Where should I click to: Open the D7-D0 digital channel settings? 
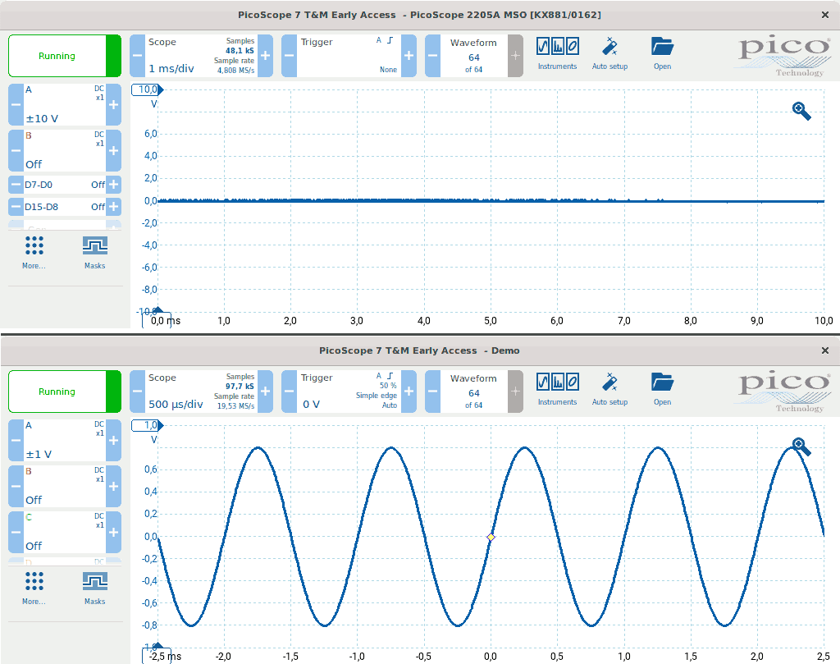click(65, 185)
